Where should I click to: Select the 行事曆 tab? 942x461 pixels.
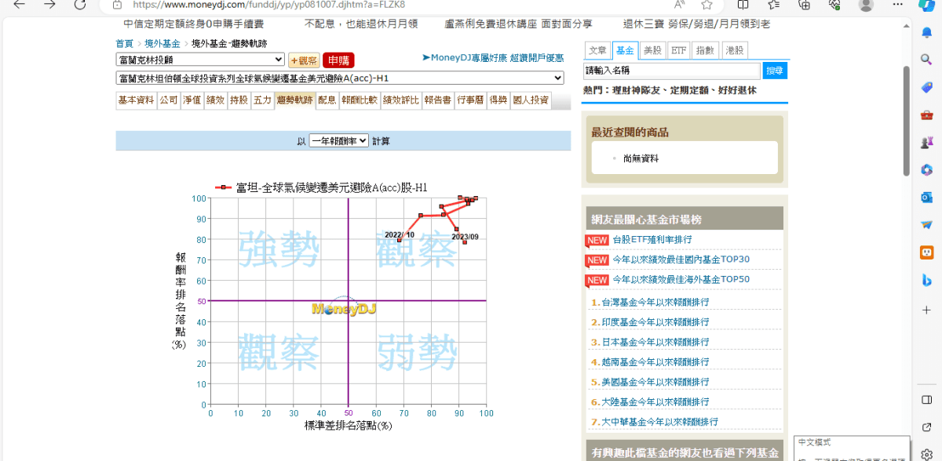[470, 100]
